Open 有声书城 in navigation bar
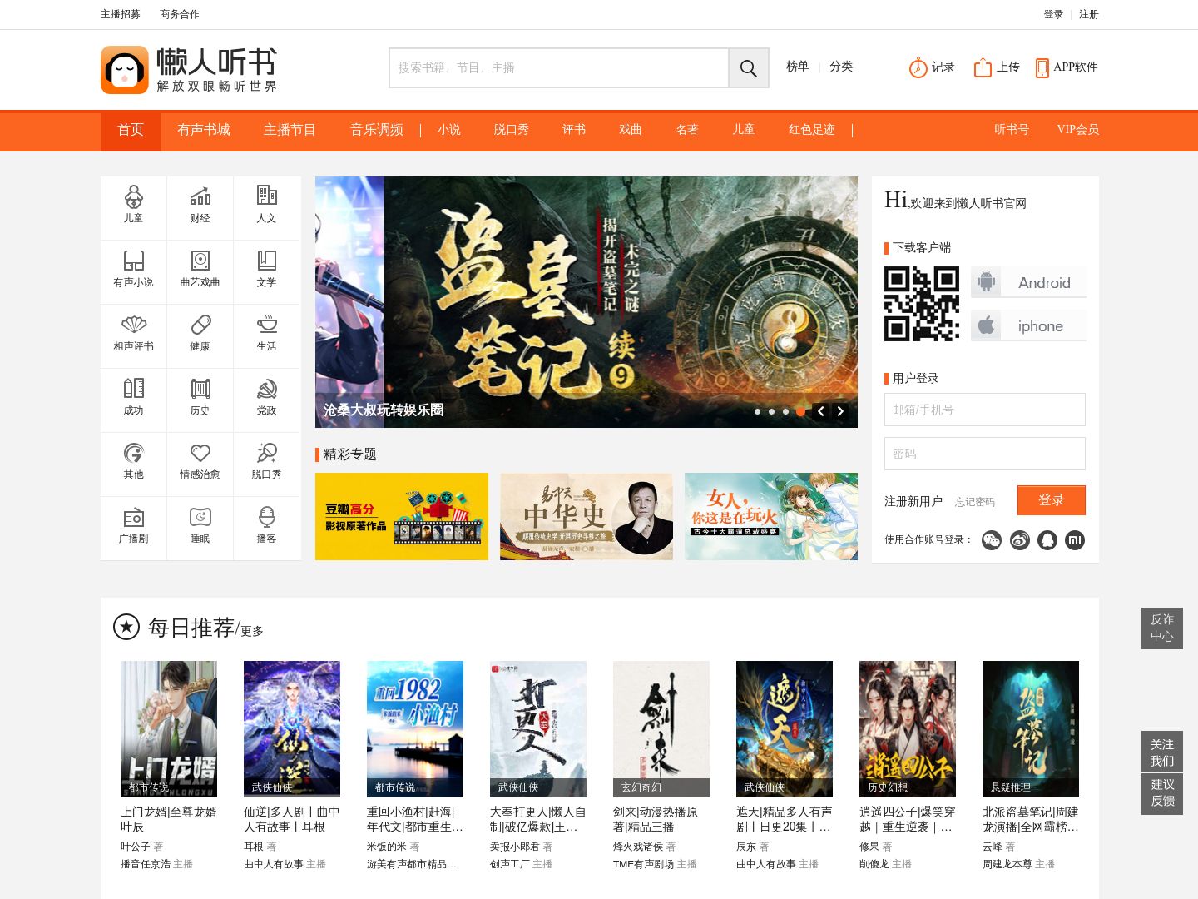 (204, 130)
